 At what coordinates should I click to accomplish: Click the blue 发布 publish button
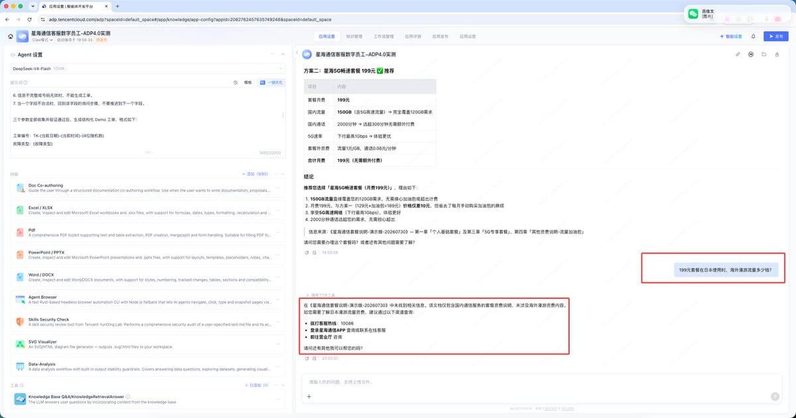click(x=776, y=36)
